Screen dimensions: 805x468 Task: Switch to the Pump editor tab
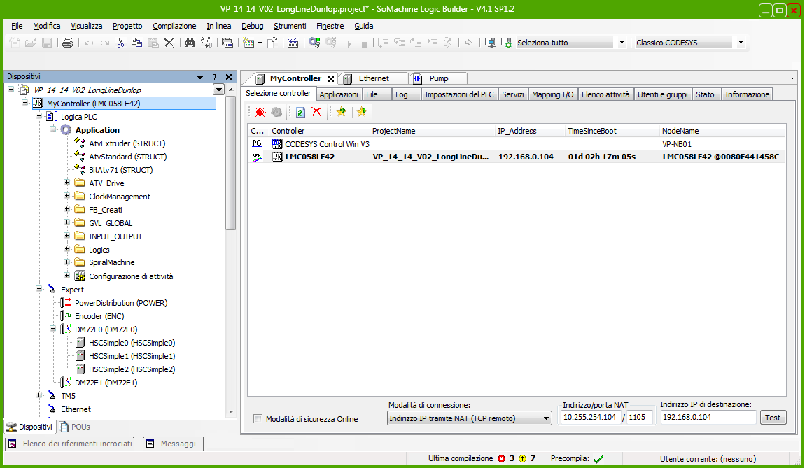tap(439, 78)
